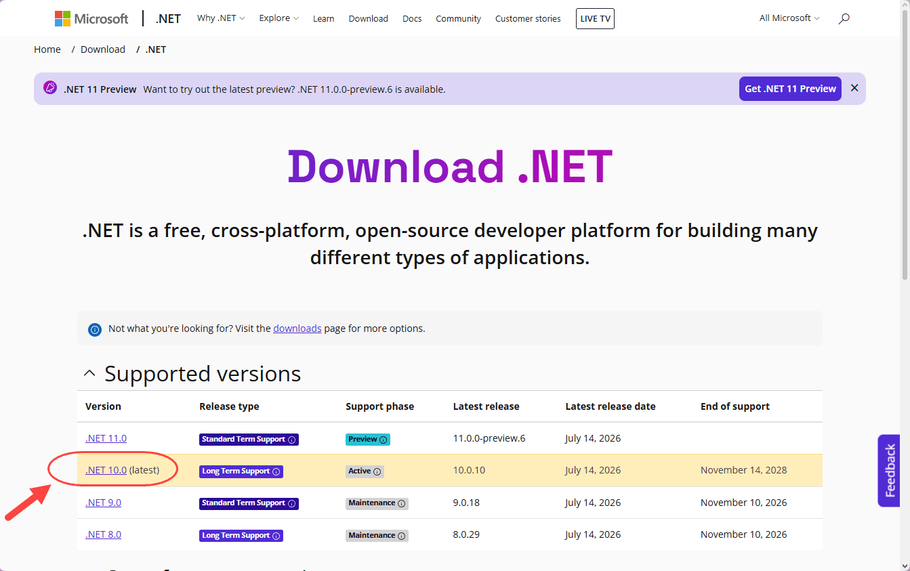Image resolution: width=910 pixels, height=571 pixels.
Task: Click the 'Latest release' column header
Action: (486, 406)
